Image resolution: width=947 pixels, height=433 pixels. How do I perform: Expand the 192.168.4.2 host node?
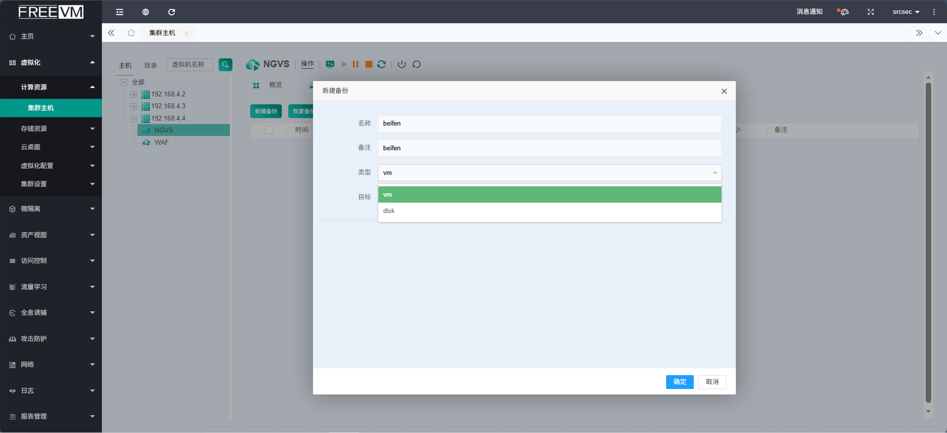(x=134, y=94)
